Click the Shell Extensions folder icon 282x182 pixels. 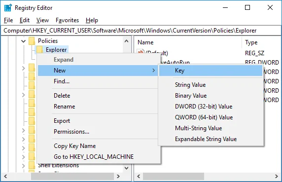(x=32, y=165)
